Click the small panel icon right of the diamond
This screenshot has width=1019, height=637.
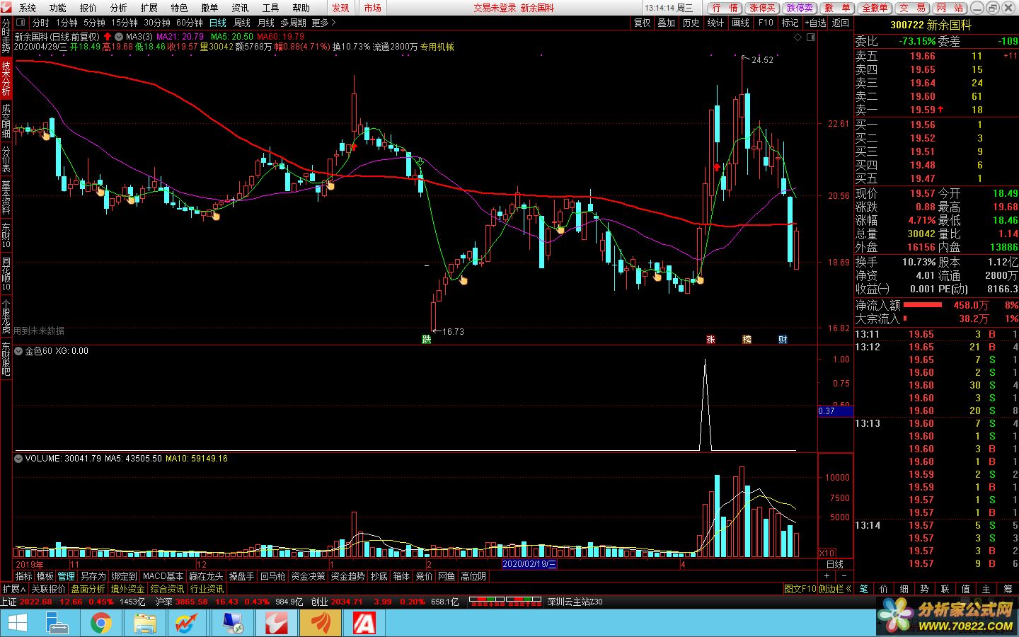(811, 37)
